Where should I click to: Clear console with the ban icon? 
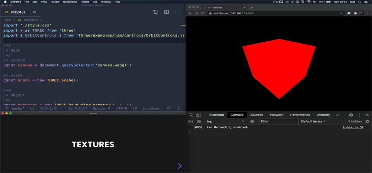[x=199, y=121]
